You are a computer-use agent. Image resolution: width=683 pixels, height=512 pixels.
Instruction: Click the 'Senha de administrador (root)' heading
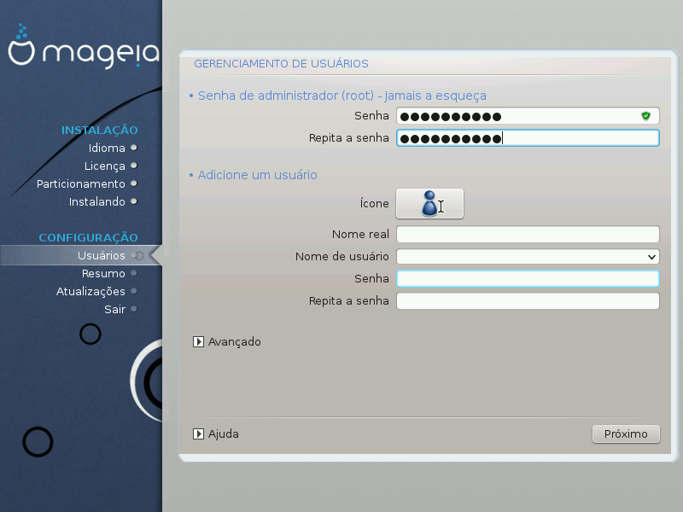(x=342, y=96)
